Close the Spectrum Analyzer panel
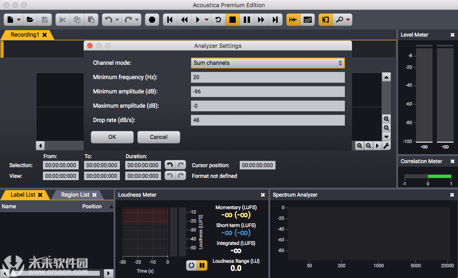The width and height of the screenshot is (458, 278). [x=452, y=195]
